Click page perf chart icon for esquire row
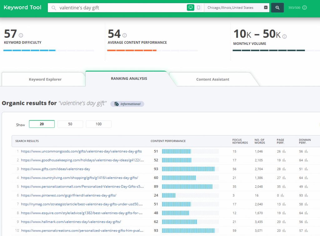Viewport: 320px width, 236px height. click(x=284, y=213)
